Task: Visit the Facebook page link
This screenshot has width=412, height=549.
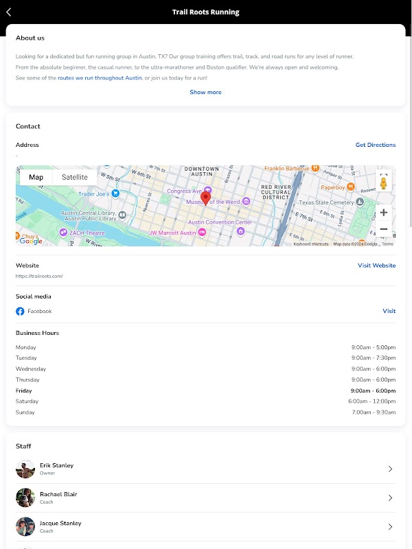Action: 389,311
